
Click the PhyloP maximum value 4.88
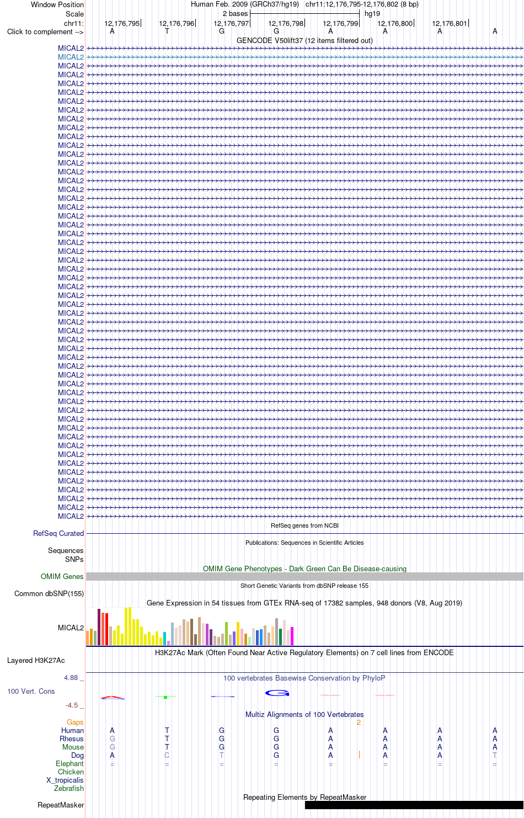(71, 678)
